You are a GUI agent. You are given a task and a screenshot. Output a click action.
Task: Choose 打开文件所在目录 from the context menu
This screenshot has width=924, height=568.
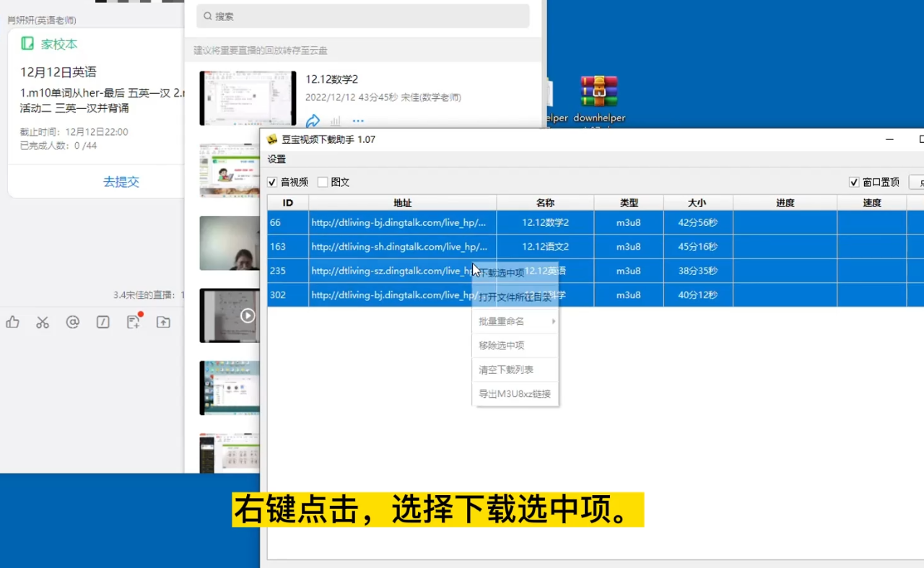click(x=515, y=297)
